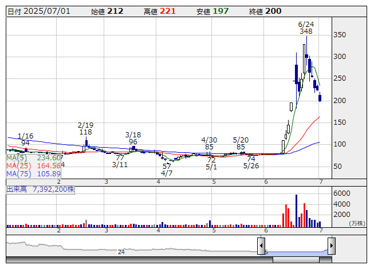Click the left range handle arrow

(261, 247)
